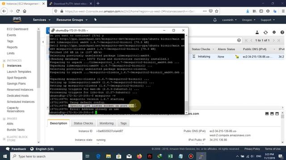Click the filter help icon beside pagination
This screenshot has height=160, width=286.
pos(239,40)
